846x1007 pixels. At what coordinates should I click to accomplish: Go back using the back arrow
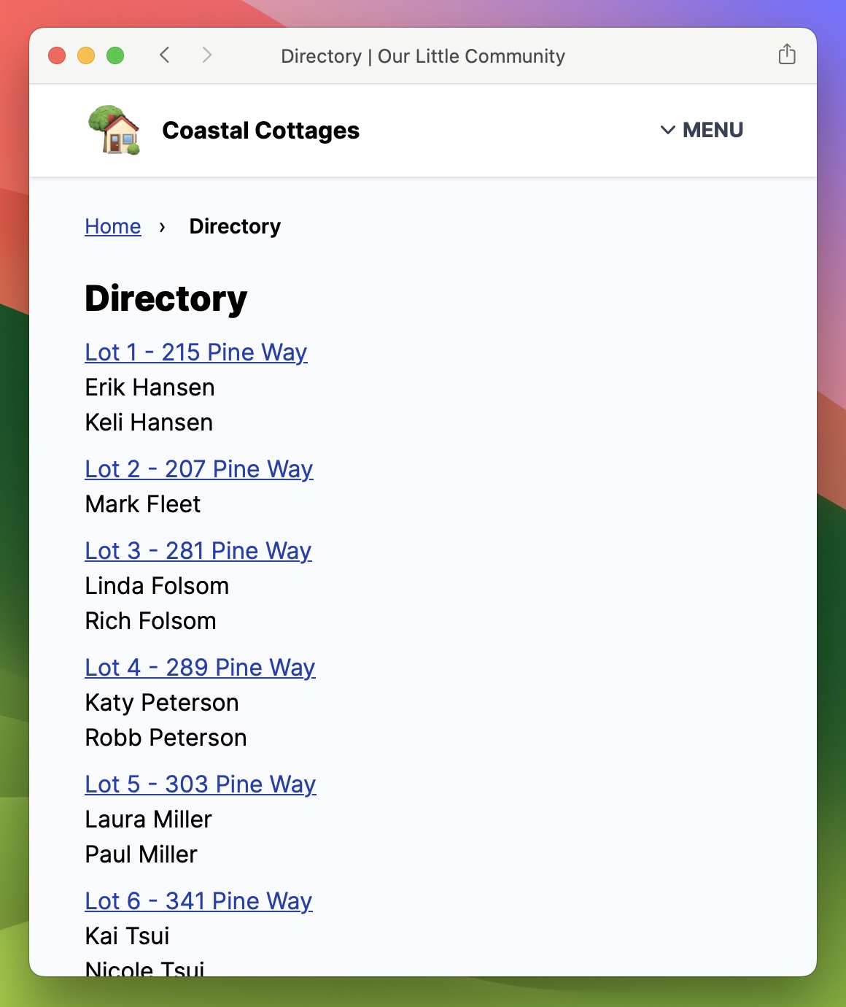(165, 55)
